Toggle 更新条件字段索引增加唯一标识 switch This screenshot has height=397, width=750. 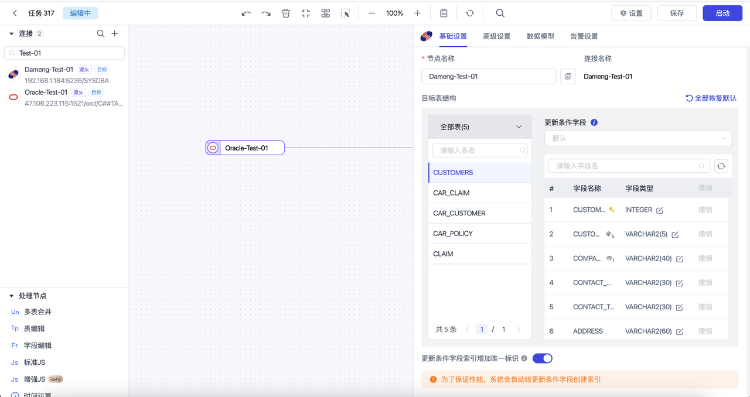[x=543, y=358]
